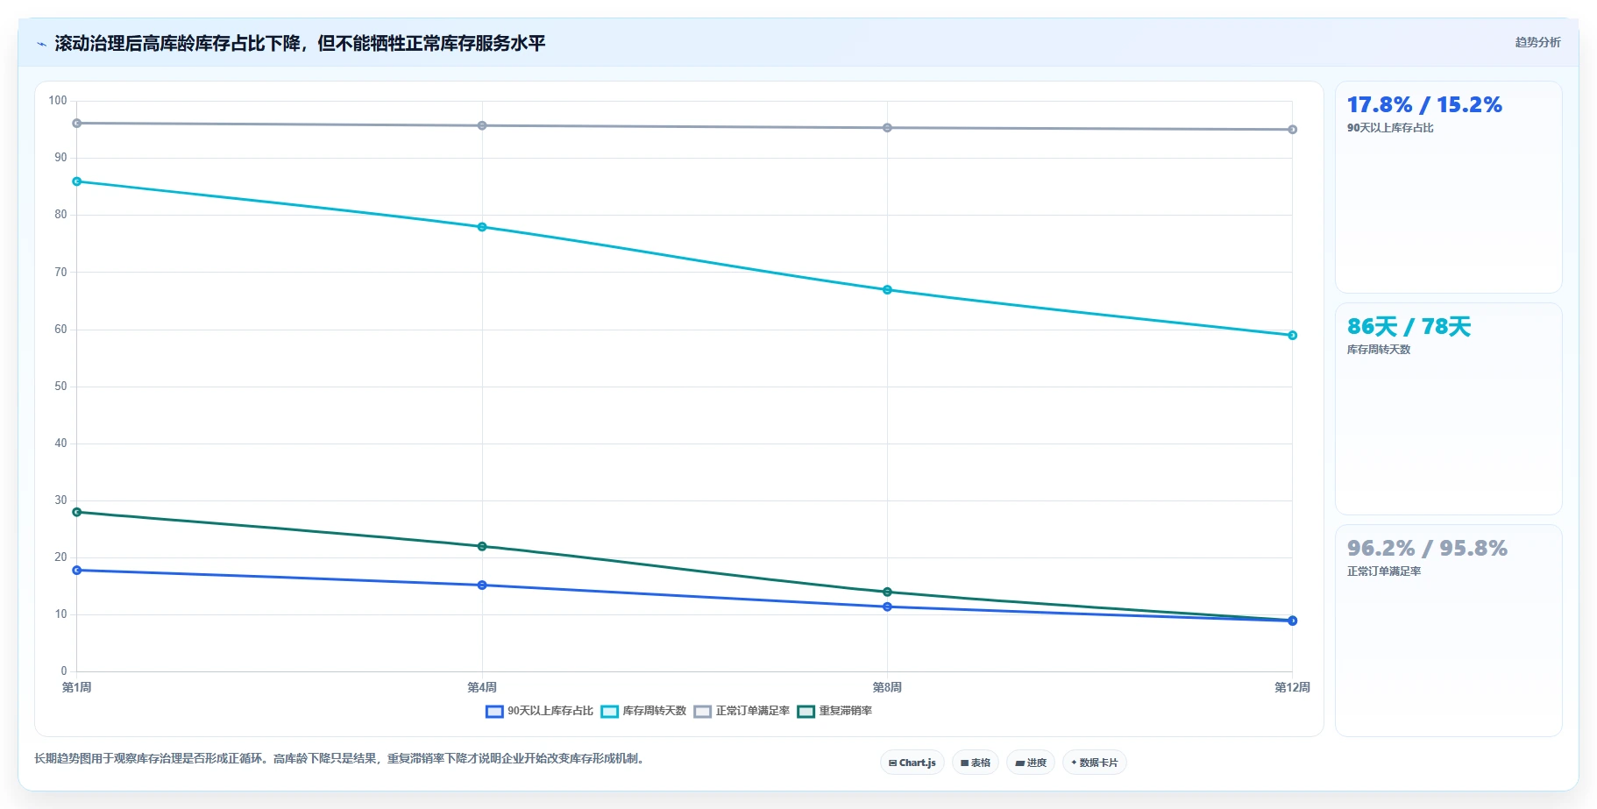Click the 正常订单满足率 point at 第1周
Screen dimensions: 1597x809
point(77,124)
